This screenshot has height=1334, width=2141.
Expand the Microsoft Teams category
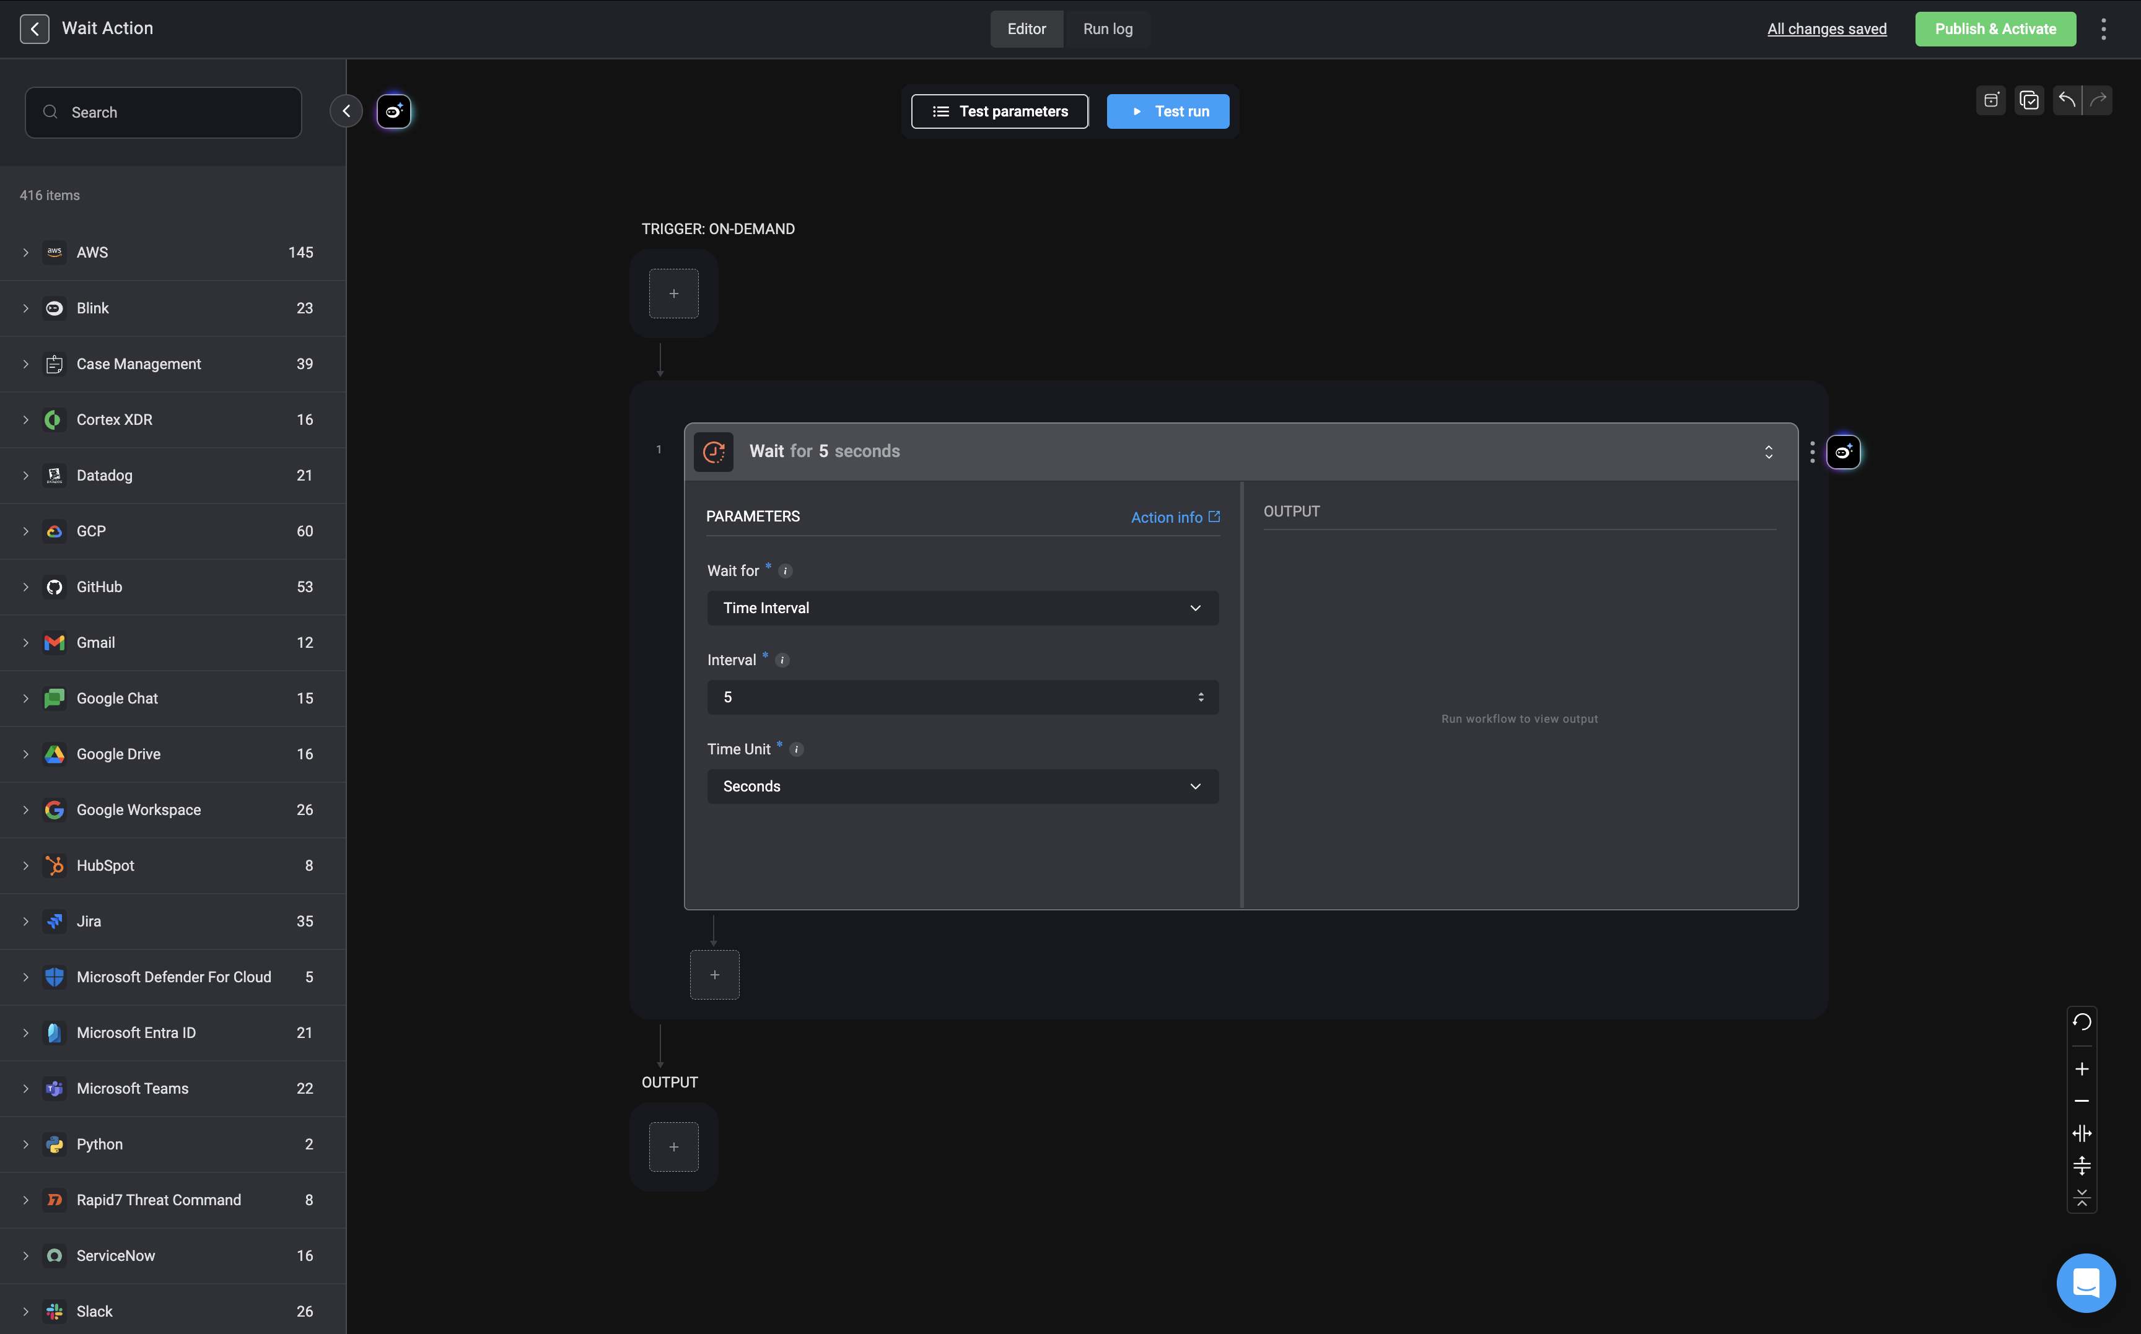click(x=25, y=1089)
